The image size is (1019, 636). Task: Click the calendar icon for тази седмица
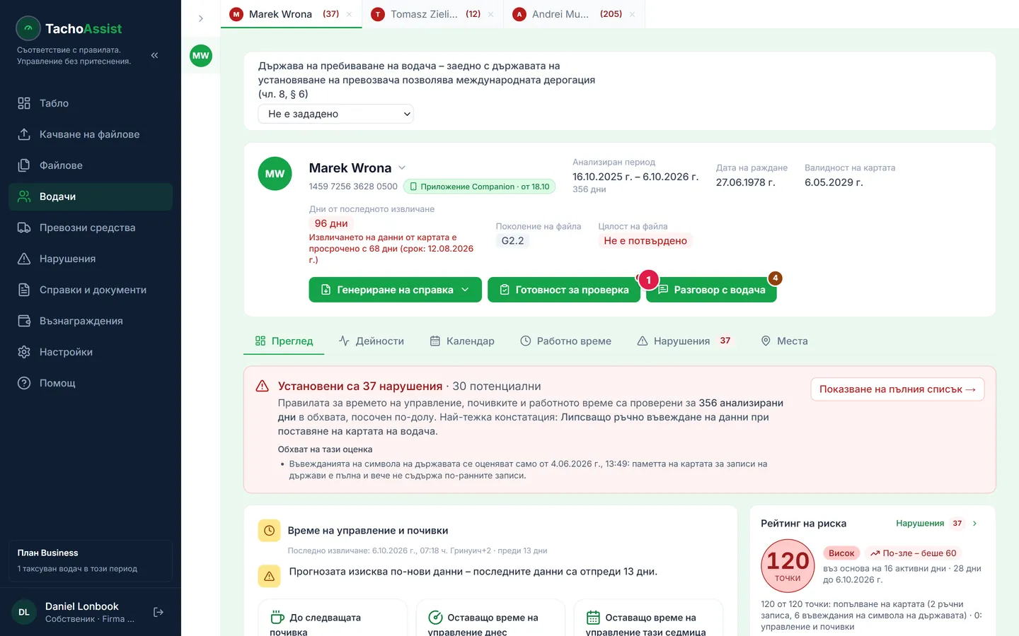[x=593, y=618]
